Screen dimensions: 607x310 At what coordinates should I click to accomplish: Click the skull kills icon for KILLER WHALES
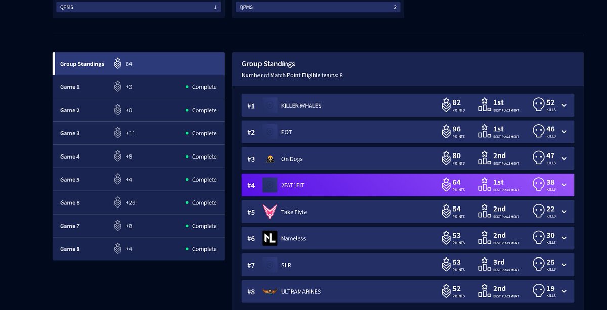tap(539, 105)
